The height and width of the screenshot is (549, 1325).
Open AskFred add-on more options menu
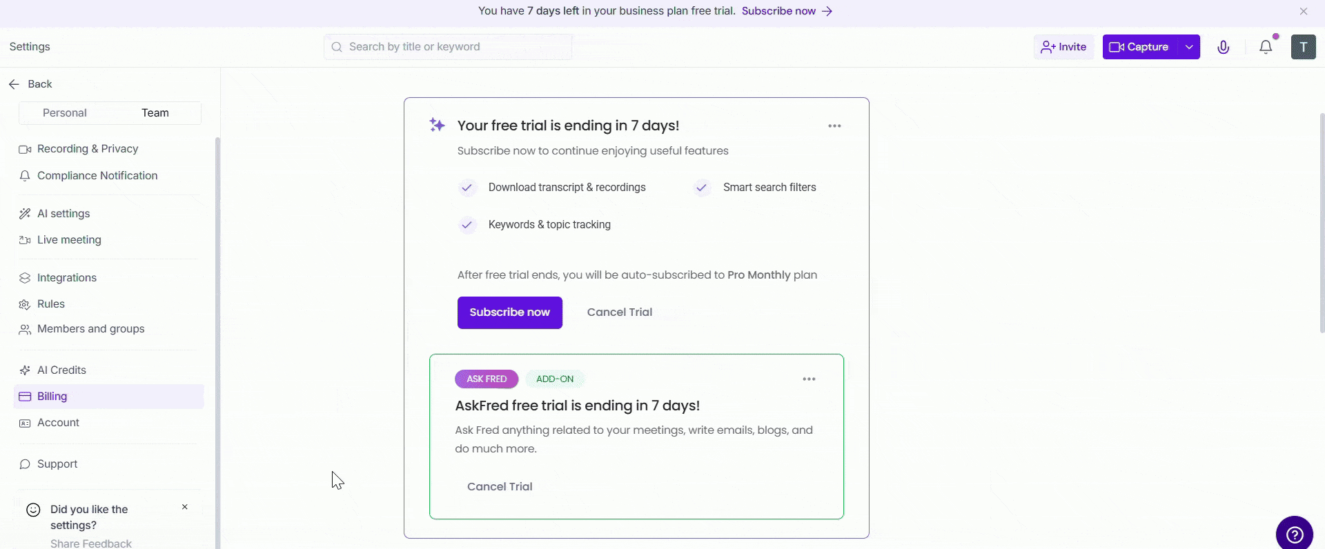[x=809, y=379]
